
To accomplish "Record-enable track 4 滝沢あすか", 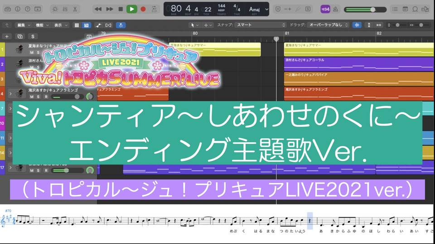I will click(46, 97).
